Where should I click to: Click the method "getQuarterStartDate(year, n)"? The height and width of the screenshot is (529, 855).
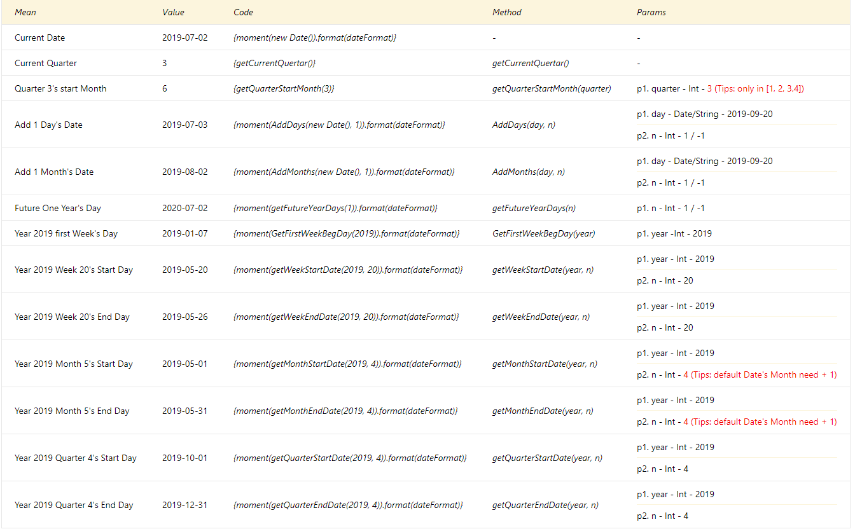click(547, 458)
